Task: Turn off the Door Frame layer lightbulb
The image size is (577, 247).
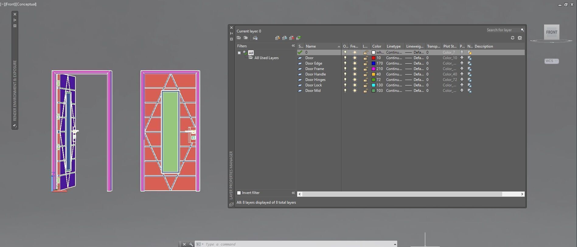Action: click(x=345, y=69)
